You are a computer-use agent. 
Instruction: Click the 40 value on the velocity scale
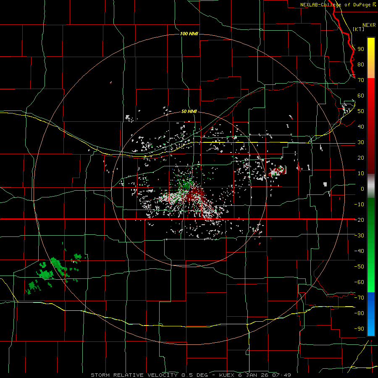pos(361,126)
